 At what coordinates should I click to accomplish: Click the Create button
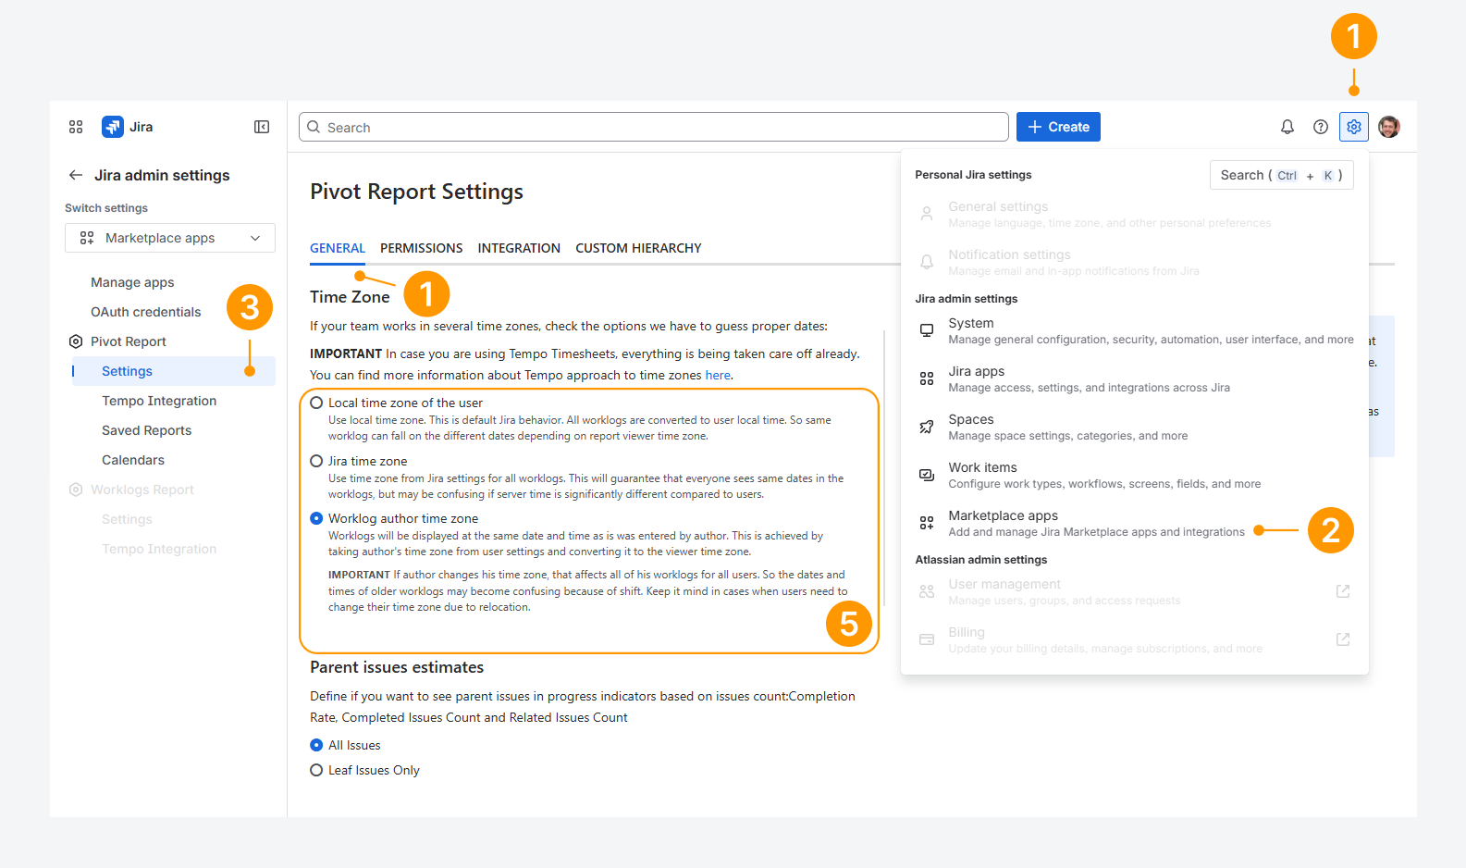1058,127
